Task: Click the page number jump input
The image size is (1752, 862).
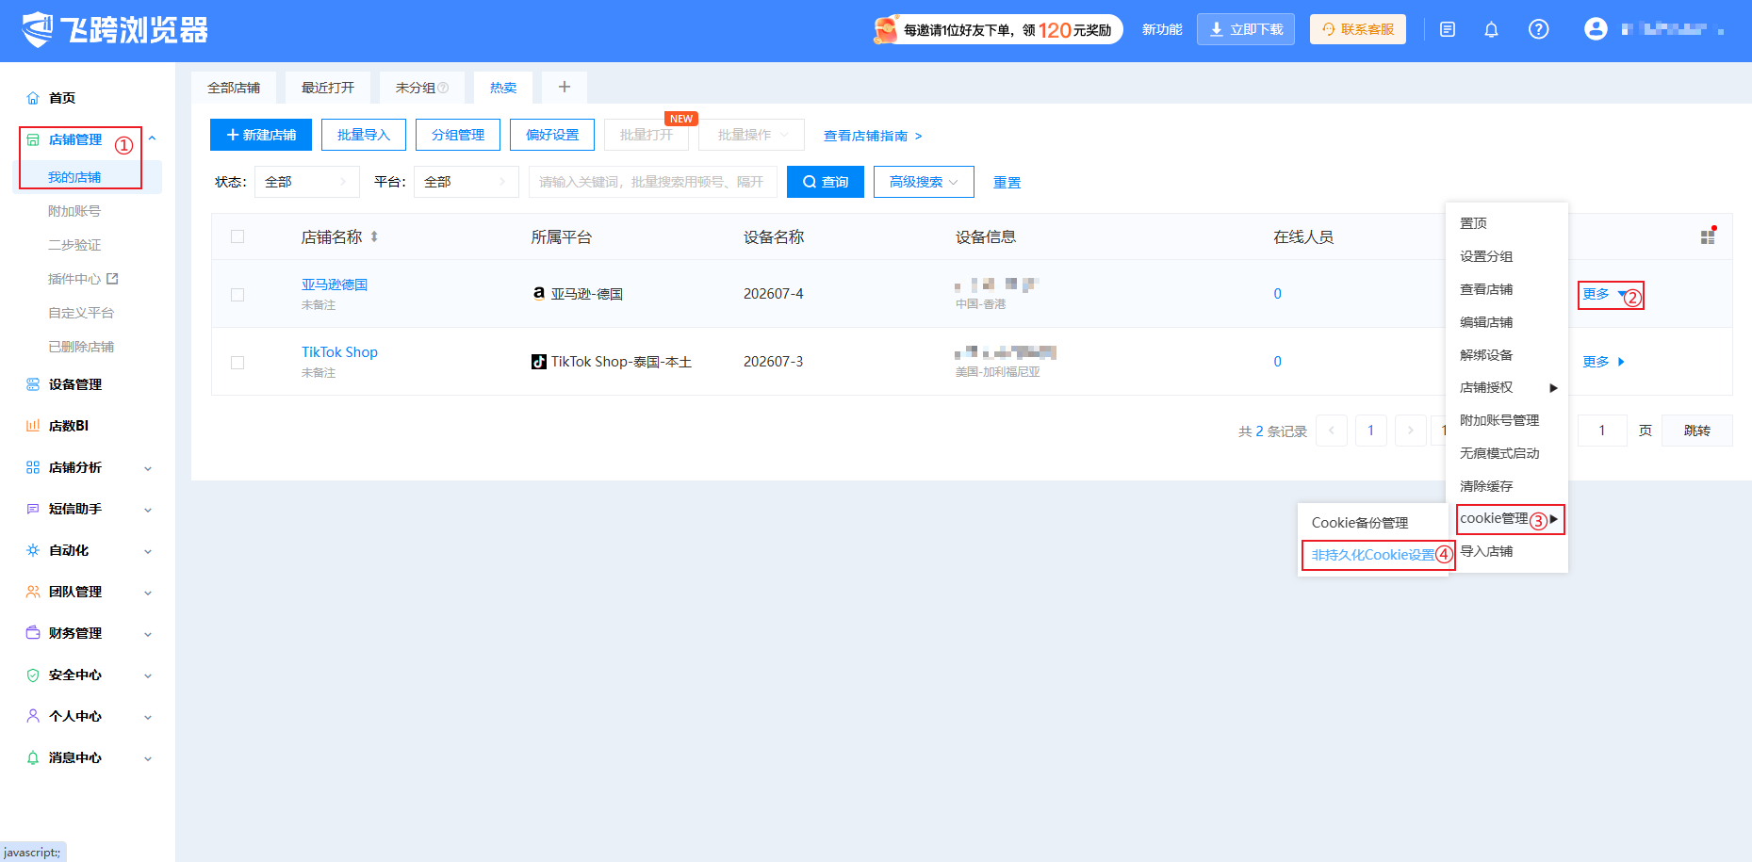Action: point(1602,431)
